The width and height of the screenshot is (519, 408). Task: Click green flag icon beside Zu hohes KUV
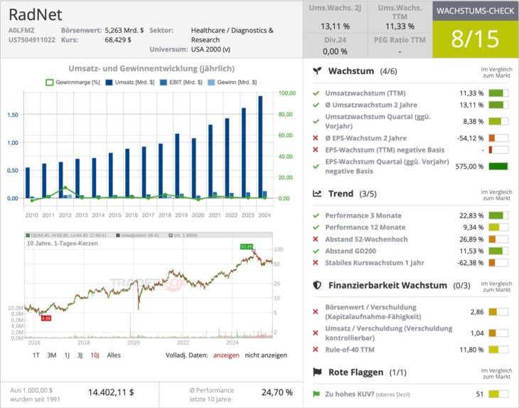tap(316, 394)
